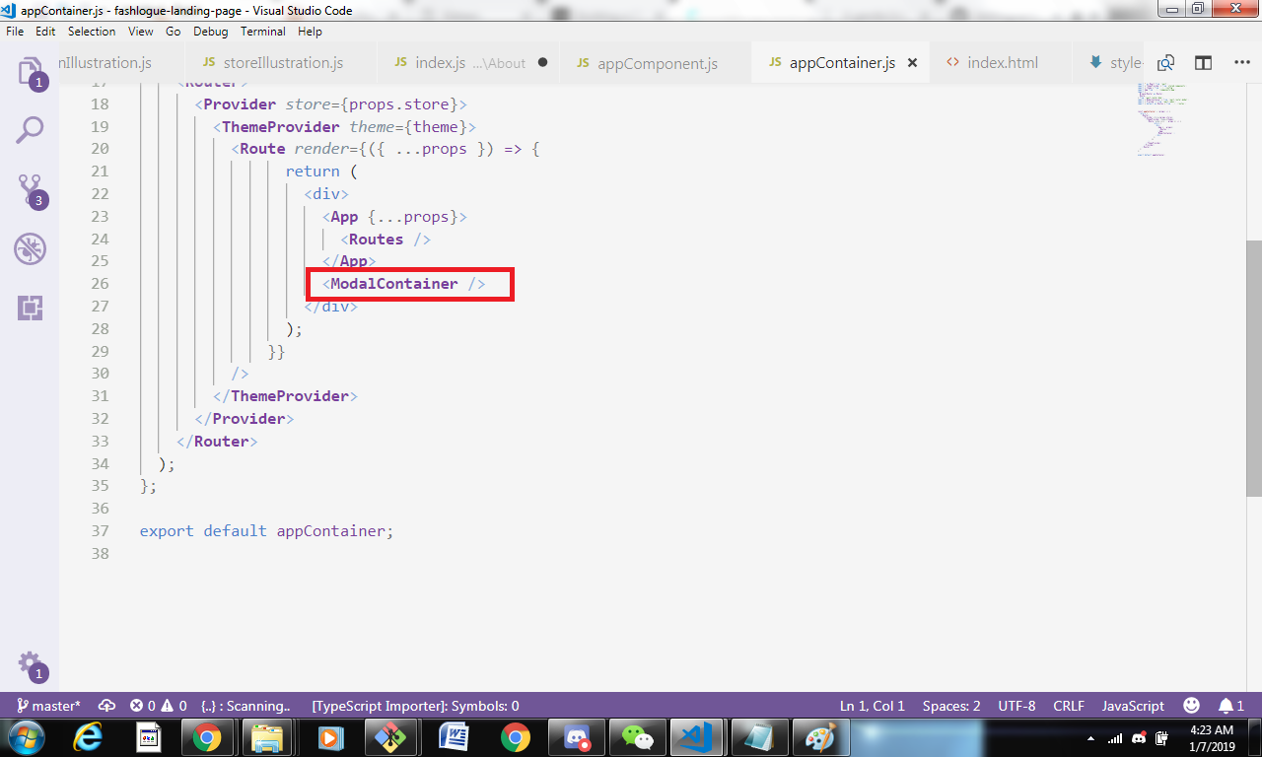Click the closing Router tag on line 33
This screenshot has height=757, width=1262.
point(217,441)
